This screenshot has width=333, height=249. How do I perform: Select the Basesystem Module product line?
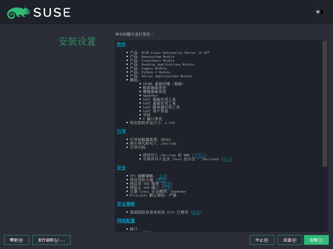click(152, 57)
